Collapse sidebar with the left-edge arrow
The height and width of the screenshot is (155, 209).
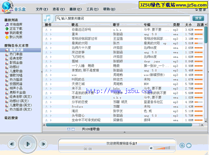coord(42,72)
